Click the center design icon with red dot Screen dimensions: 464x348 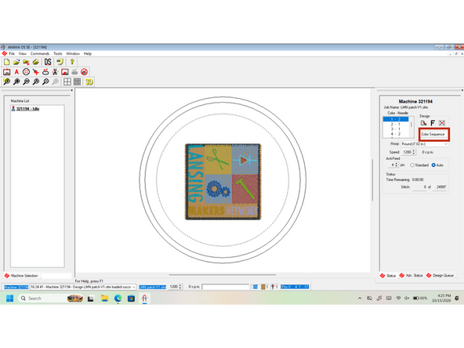pos(442,123)
